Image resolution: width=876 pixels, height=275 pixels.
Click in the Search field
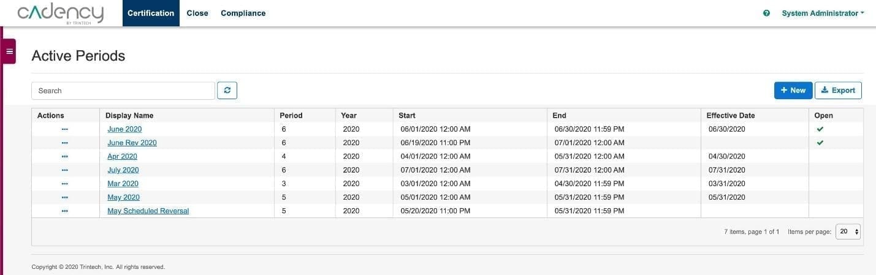(x=123, y=91)
